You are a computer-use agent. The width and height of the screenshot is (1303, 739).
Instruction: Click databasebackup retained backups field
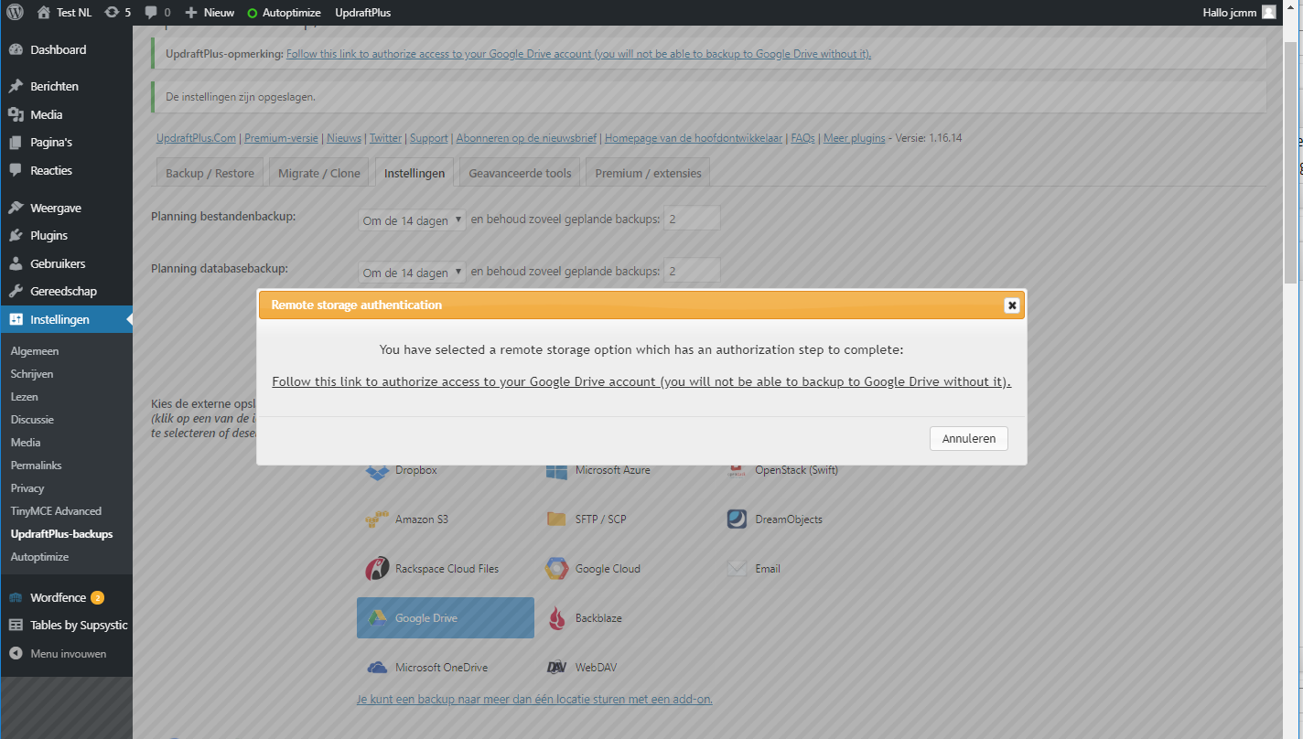point(692,272)
